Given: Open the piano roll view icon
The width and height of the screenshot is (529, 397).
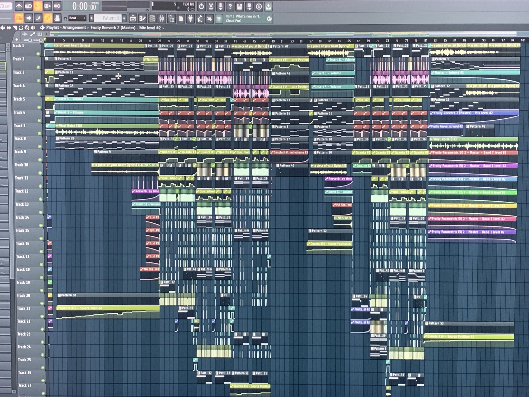Looking at the screenshot, I should (143, 19).
